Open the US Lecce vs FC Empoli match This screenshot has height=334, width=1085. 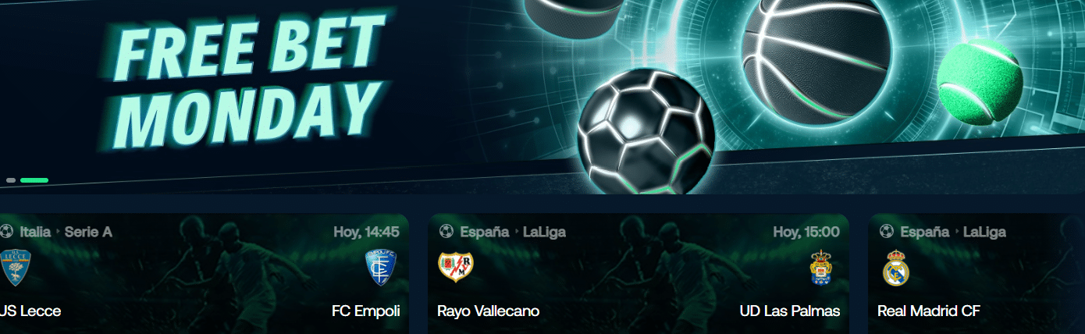point(203,274)
